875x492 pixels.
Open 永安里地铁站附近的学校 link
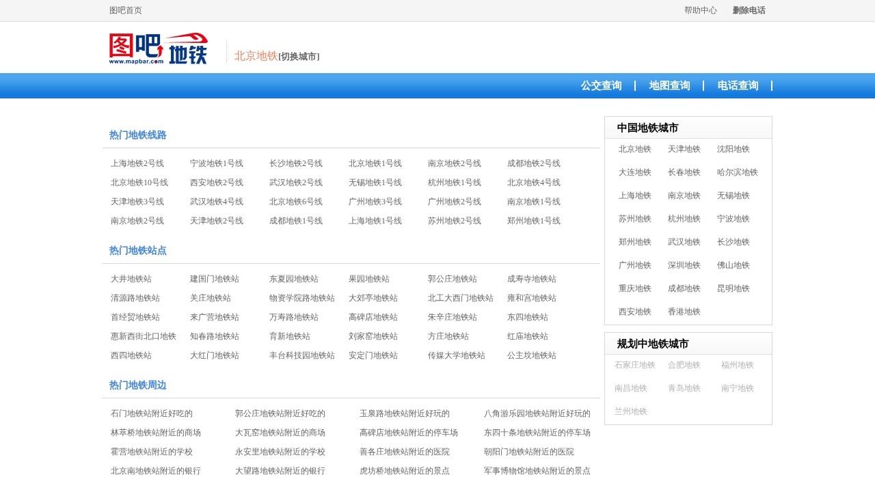pos(280,452)
